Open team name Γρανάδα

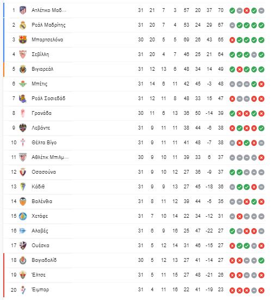[41, 113]
